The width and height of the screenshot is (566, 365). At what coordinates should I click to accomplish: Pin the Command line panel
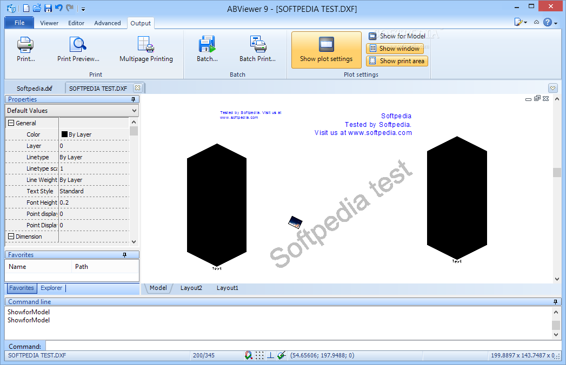coord(556,302)
